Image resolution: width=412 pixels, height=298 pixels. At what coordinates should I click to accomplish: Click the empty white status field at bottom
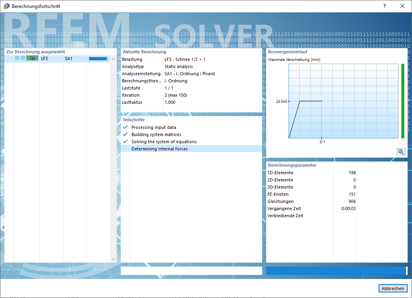191,271
